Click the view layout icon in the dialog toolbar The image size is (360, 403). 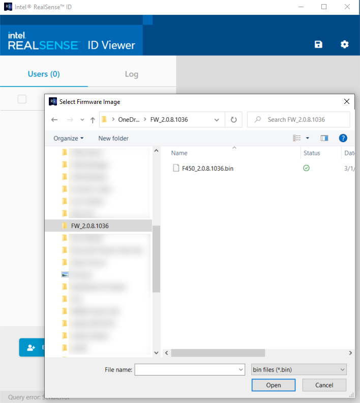point(297,138)
